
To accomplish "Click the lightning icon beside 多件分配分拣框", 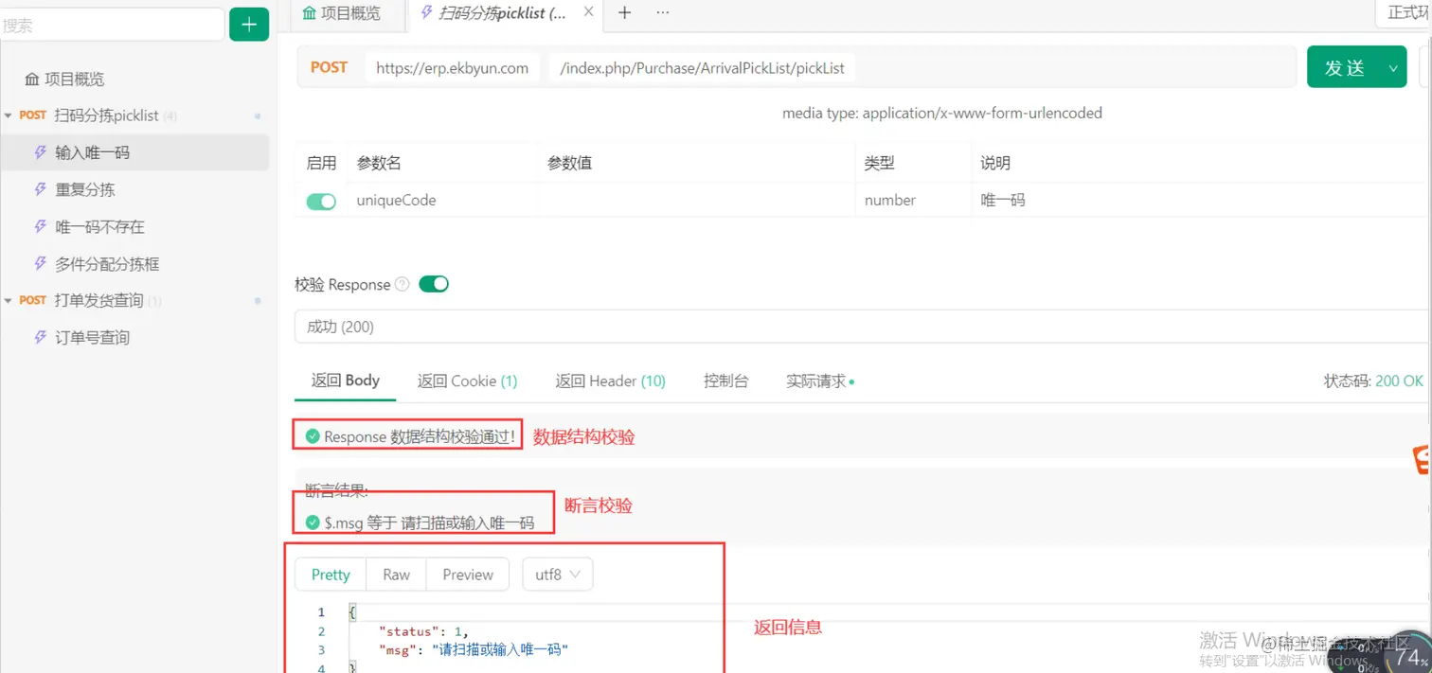I will (40, 264).
